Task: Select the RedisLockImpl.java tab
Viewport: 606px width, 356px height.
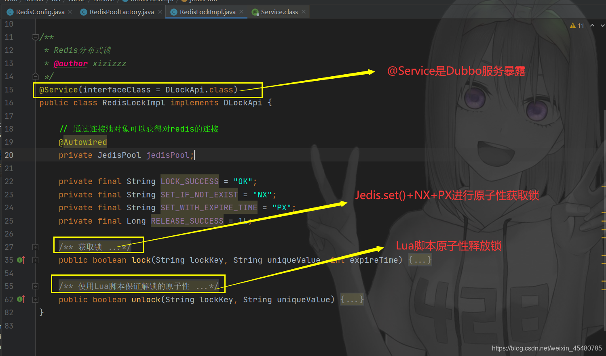Action: point(207,12)
